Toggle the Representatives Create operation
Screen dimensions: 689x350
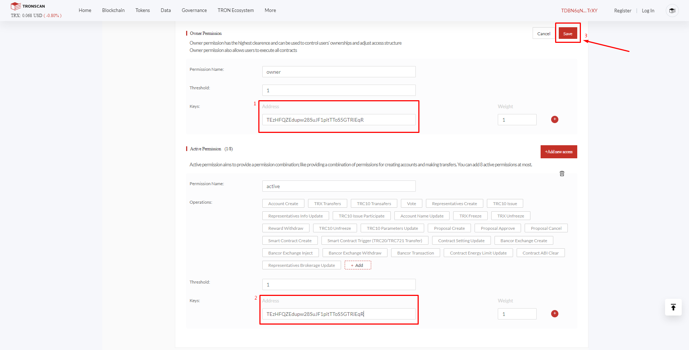(x=455, y=204)
